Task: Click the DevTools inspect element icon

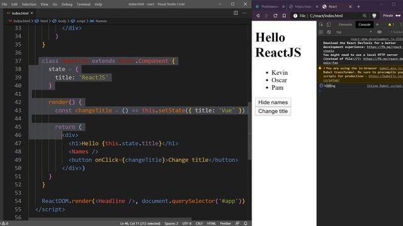Action: coord(321,24)
